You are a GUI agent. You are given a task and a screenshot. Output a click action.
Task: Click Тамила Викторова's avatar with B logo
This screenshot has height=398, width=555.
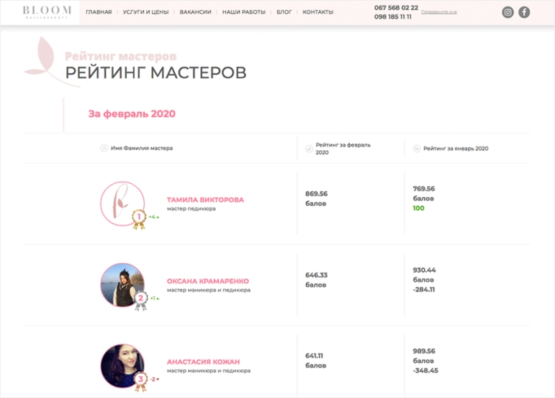tap(122, 203)
